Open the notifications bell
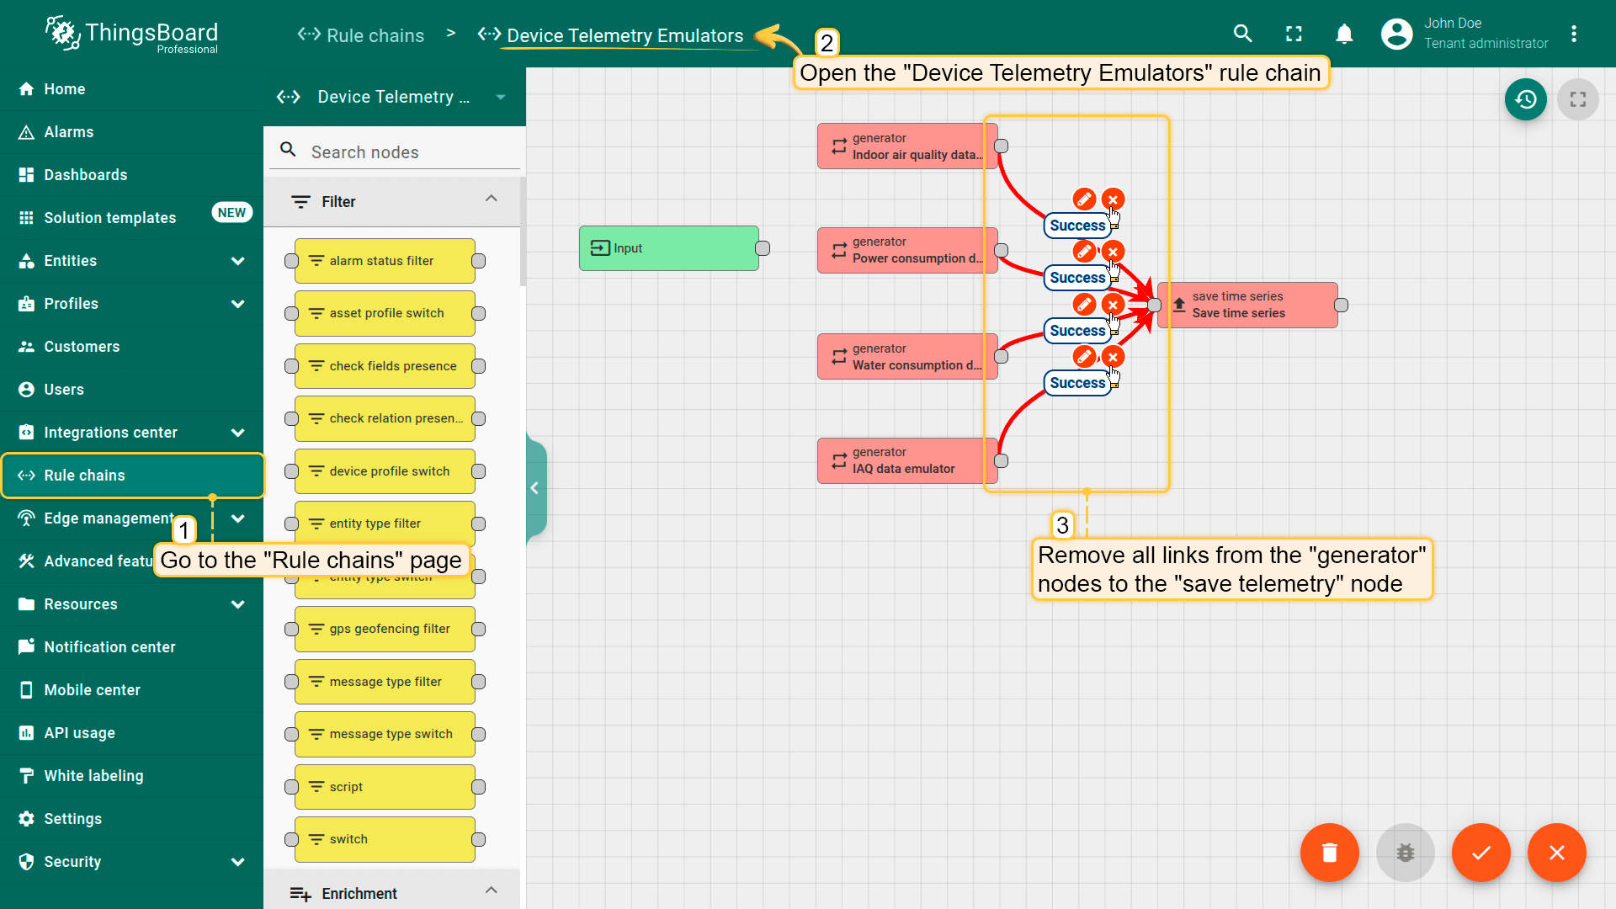 click(1344, 34)
